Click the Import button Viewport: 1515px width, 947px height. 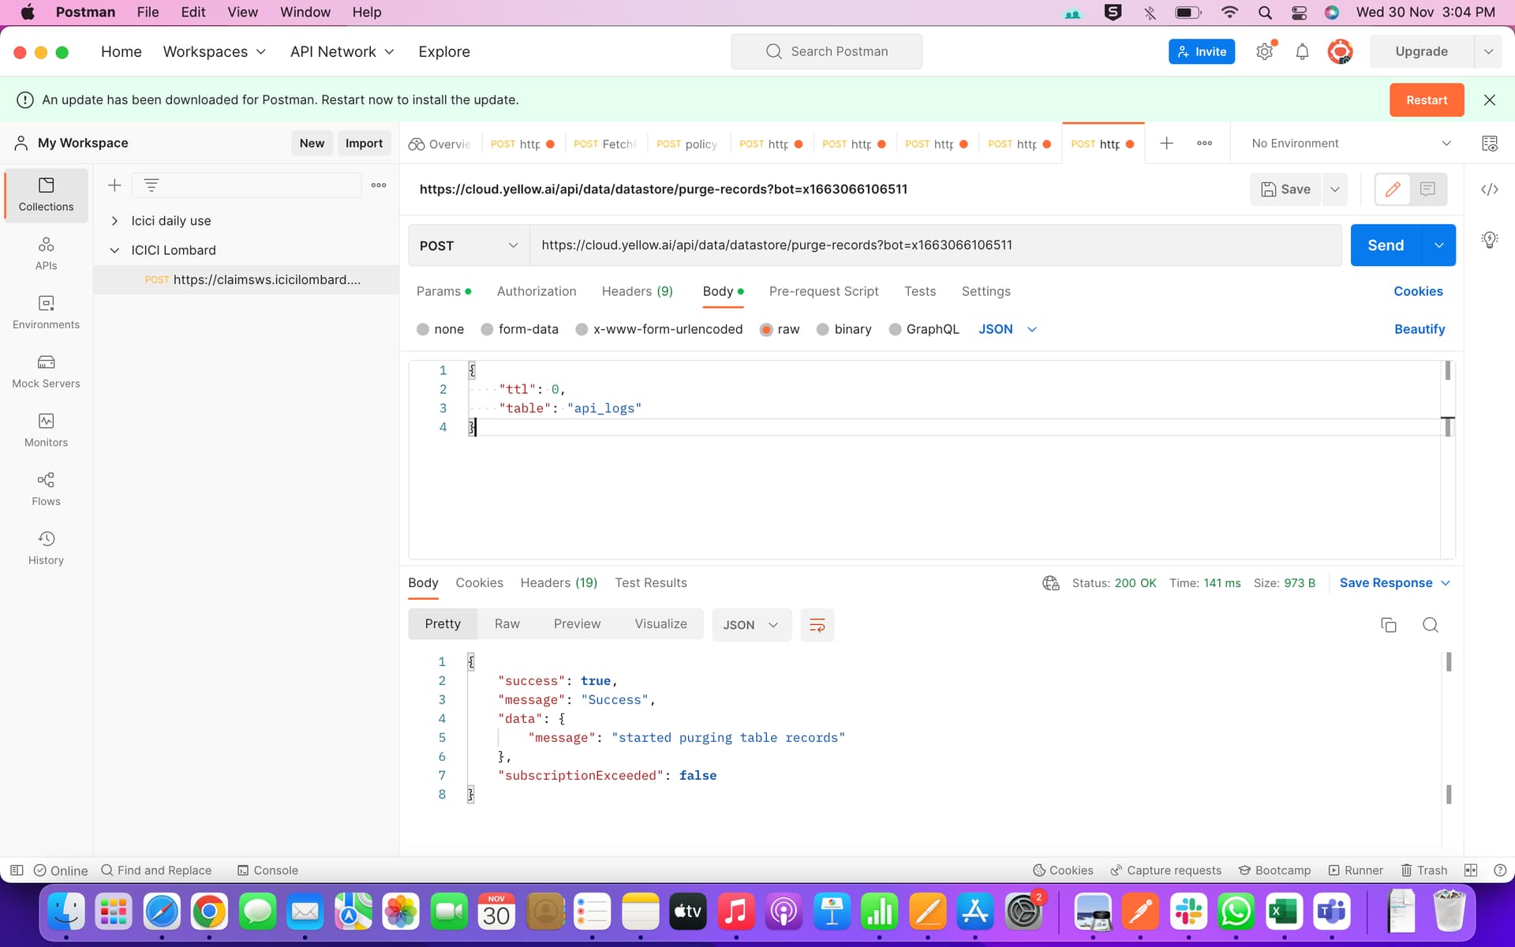pos(364,143)
